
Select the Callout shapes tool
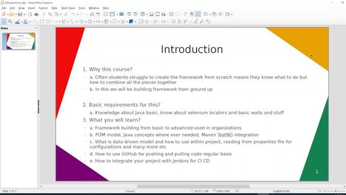pyautogui.click(x=115, y=22)
